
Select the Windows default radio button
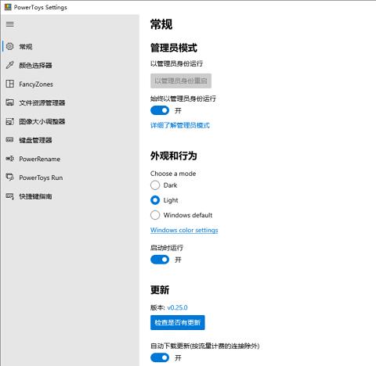(155, 215)
